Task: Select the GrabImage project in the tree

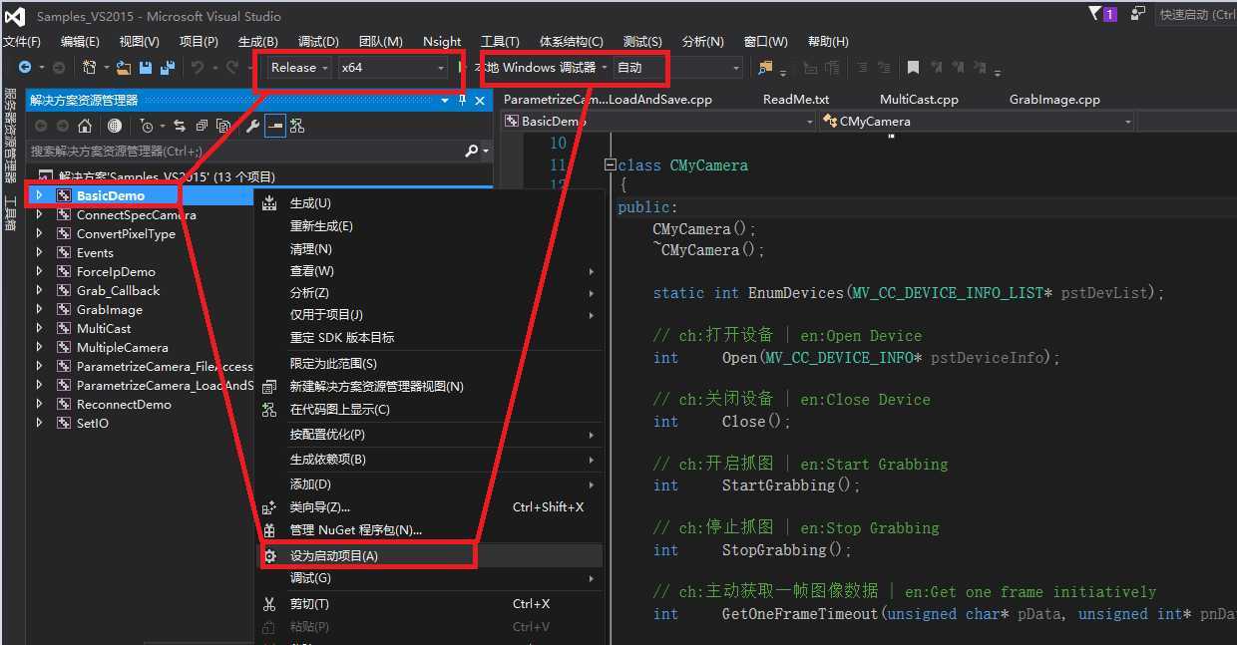Action: (x=110, y=310)
